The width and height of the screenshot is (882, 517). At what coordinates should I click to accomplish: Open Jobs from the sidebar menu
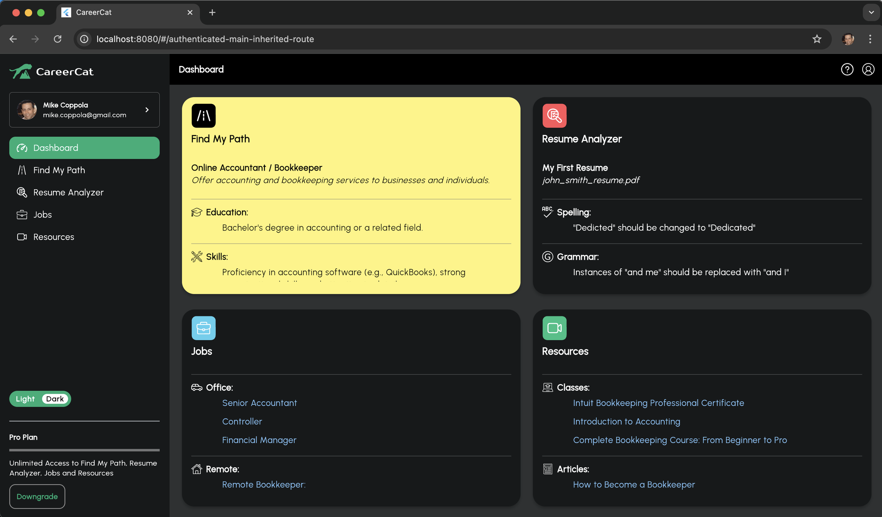click(84, 215)
